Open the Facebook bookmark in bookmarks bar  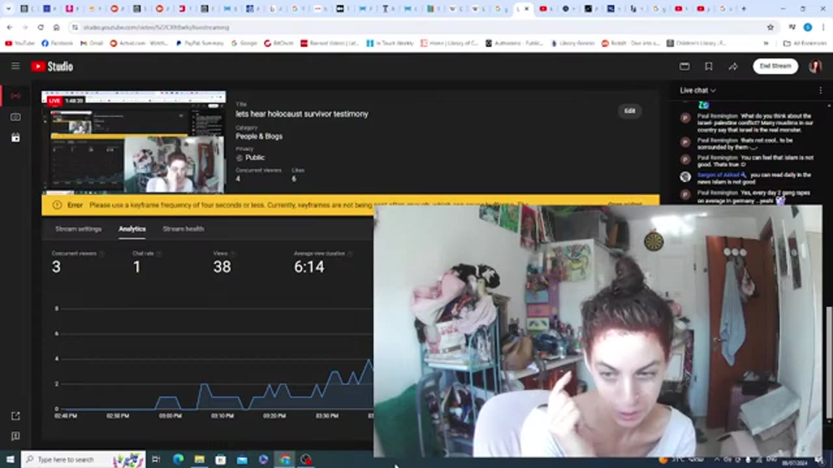57,43
